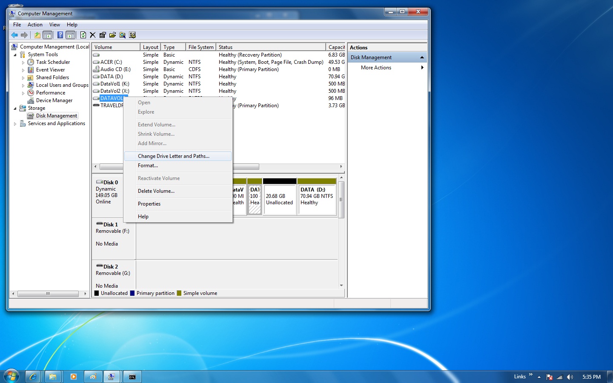Screen dimensions: 613x383
Task: Open Internet Explorer from the taskbar
Action: (33, 376)
